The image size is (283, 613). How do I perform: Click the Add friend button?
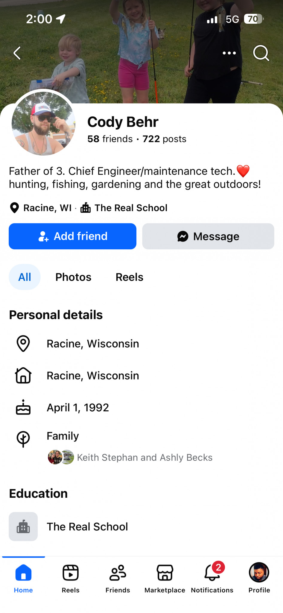pos(72,236)
